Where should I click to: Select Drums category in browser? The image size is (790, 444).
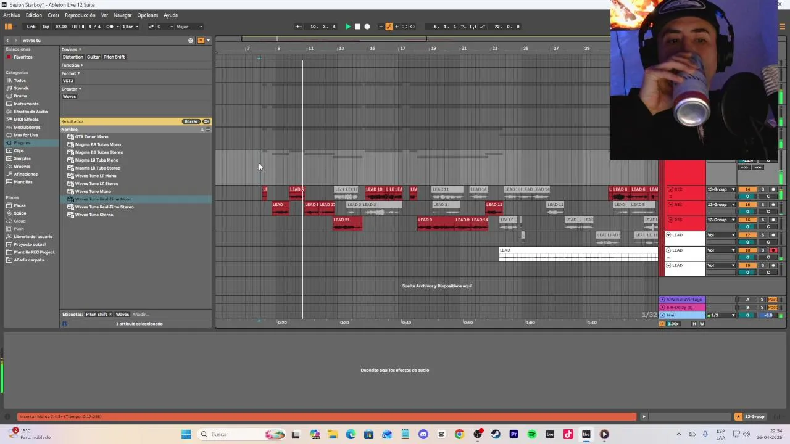coord(20,96)
